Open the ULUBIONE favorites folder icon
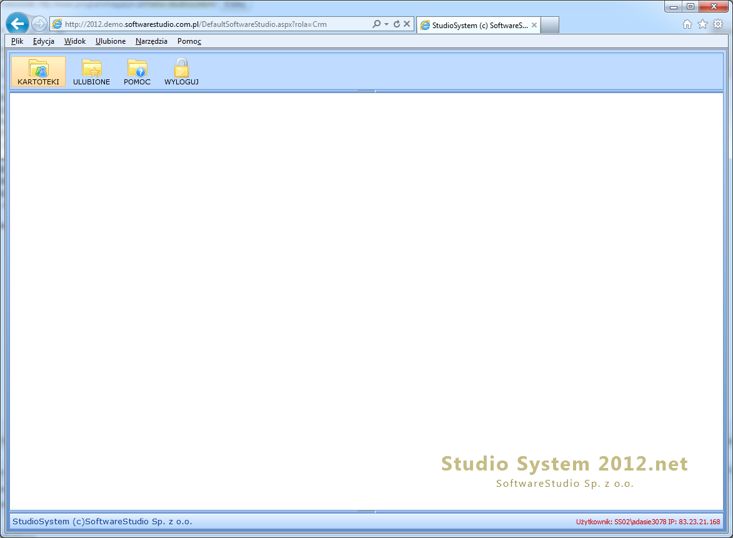The image size is (733, 538). click(91, 70)
